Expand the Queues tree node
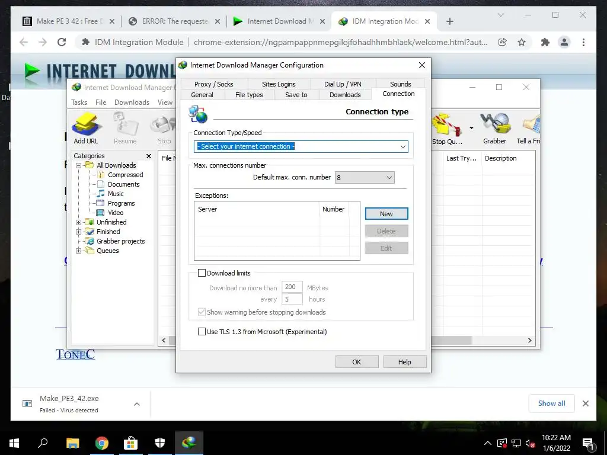 click(x=79, y=251)
